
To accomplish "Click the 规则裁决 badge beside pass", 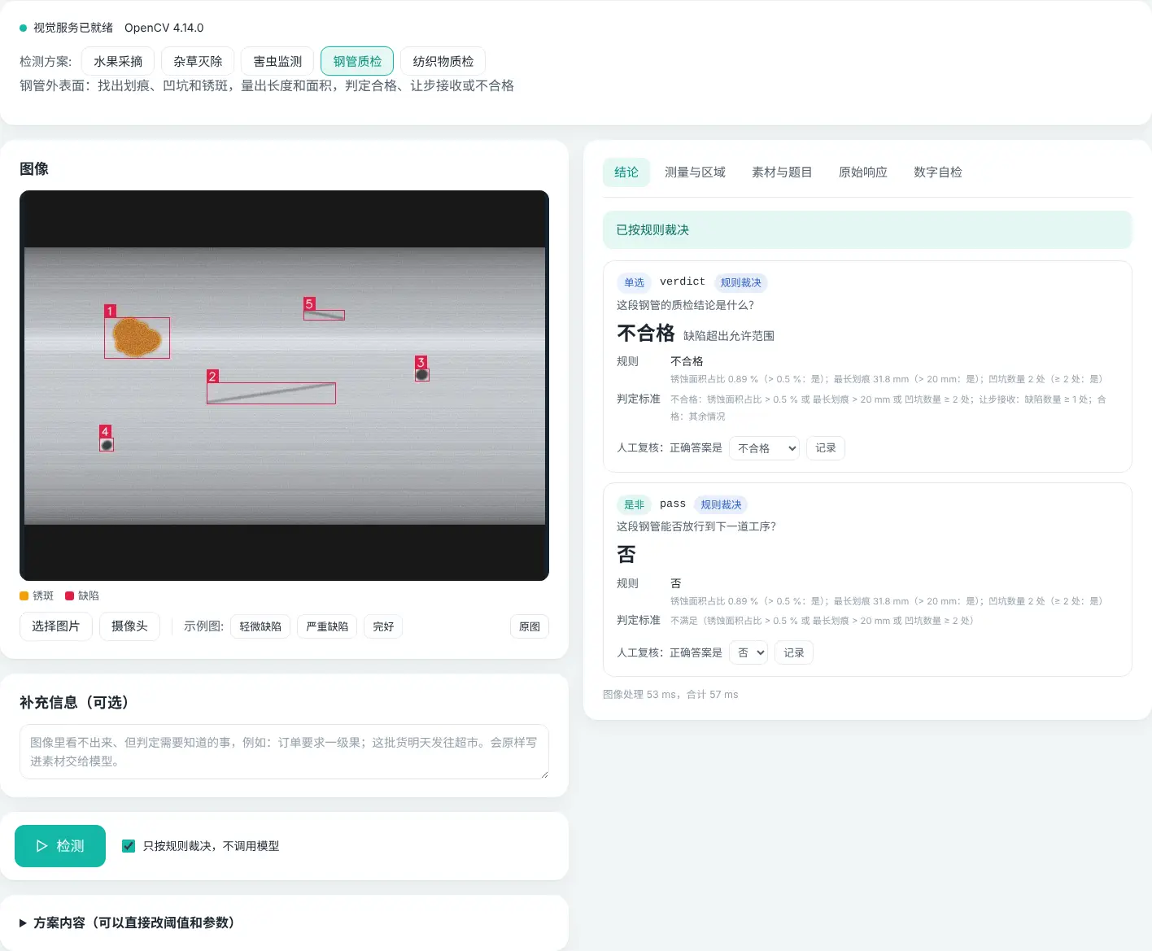I will [722, 504].
